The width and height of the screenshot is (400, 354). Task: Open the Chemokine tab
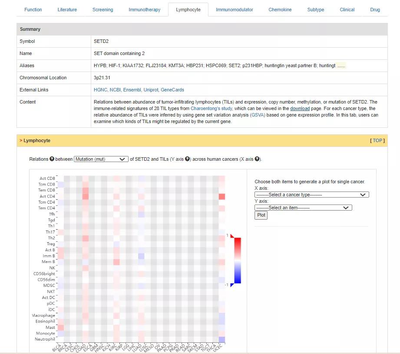pos(280,10)
